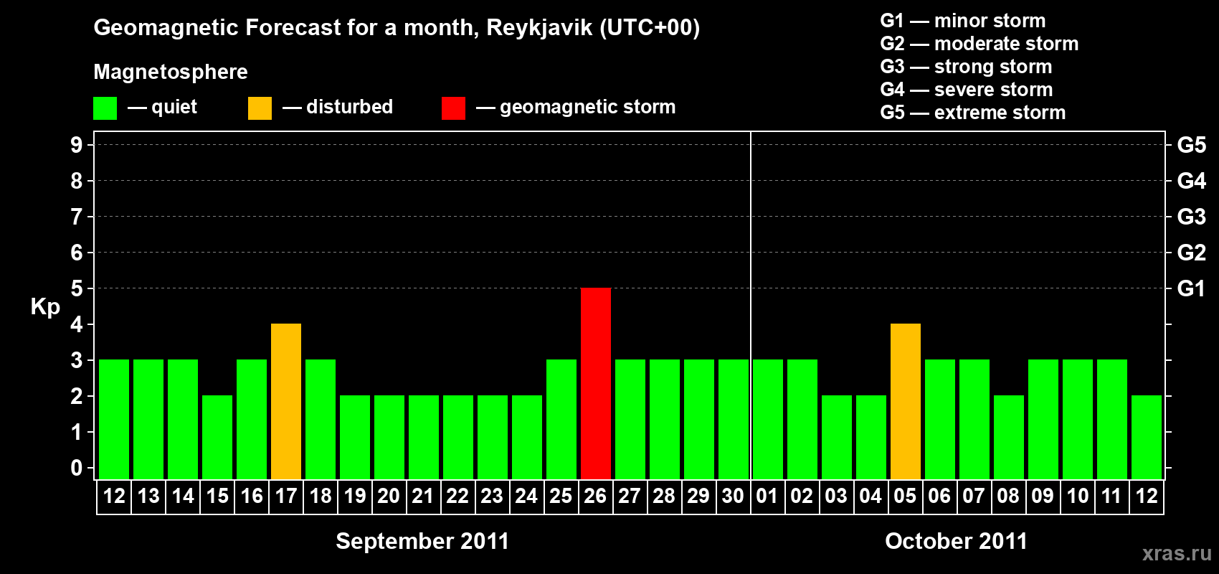Click the '— disturbed' legend text
Image resolution: width=1219 pixels, height=574 pixels.
click(x=338, y=107)
